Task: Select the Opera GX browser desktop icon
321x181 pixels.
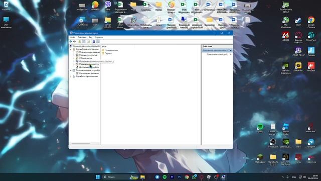Action: (298, 38)
